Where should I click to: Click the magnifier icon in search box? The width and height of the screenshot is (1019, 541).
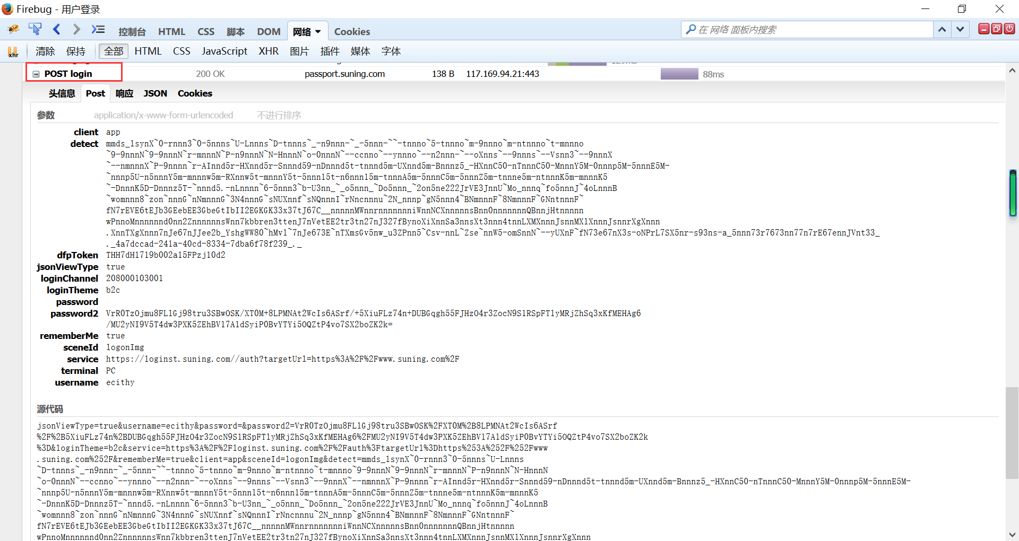coord(690,29)
